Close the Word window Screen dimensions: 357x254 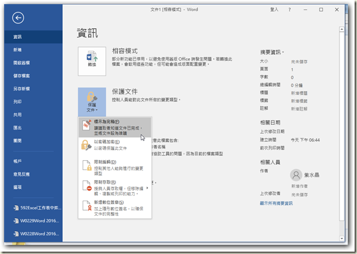point(336,9)
